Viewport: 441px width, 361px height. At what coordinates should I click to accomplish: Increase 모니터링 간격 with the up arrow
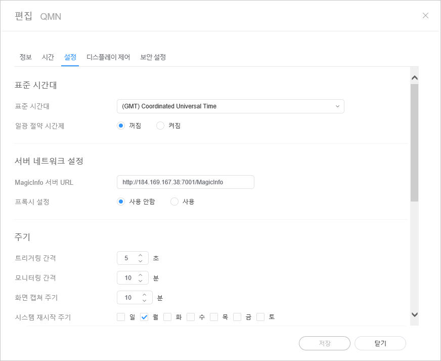141,275
